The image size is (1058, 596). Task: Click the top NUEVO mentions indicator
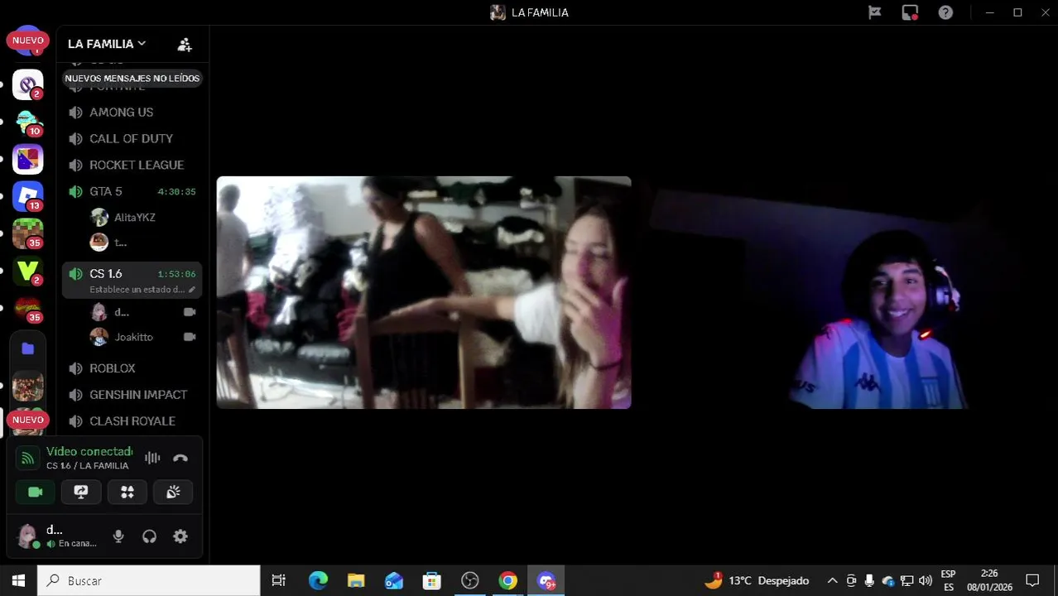(28, 40)
